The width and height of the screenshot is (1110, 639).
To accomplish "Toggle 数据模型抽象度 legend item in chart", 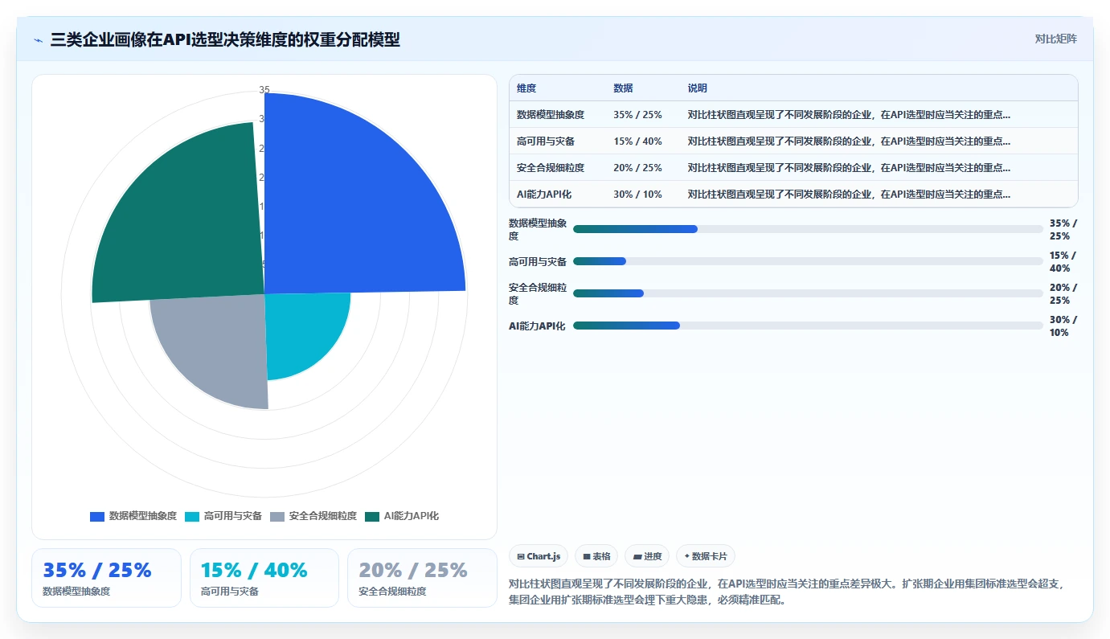I will (x=133, y=516).
